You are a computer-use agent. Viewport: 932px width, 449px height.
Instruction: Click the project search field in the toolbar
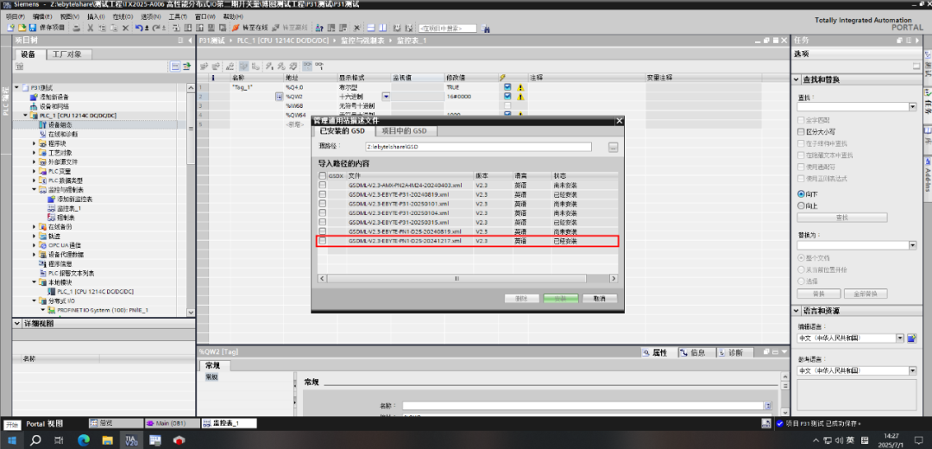click(448, 28)
